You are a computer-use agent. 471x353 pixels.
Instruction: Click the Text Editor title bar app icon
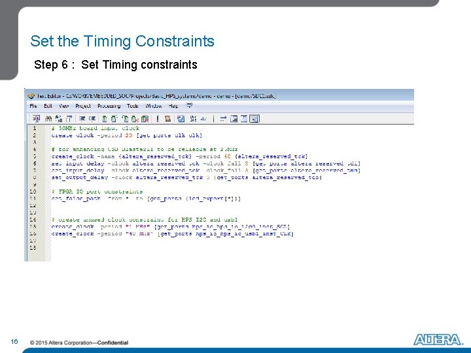31,96
